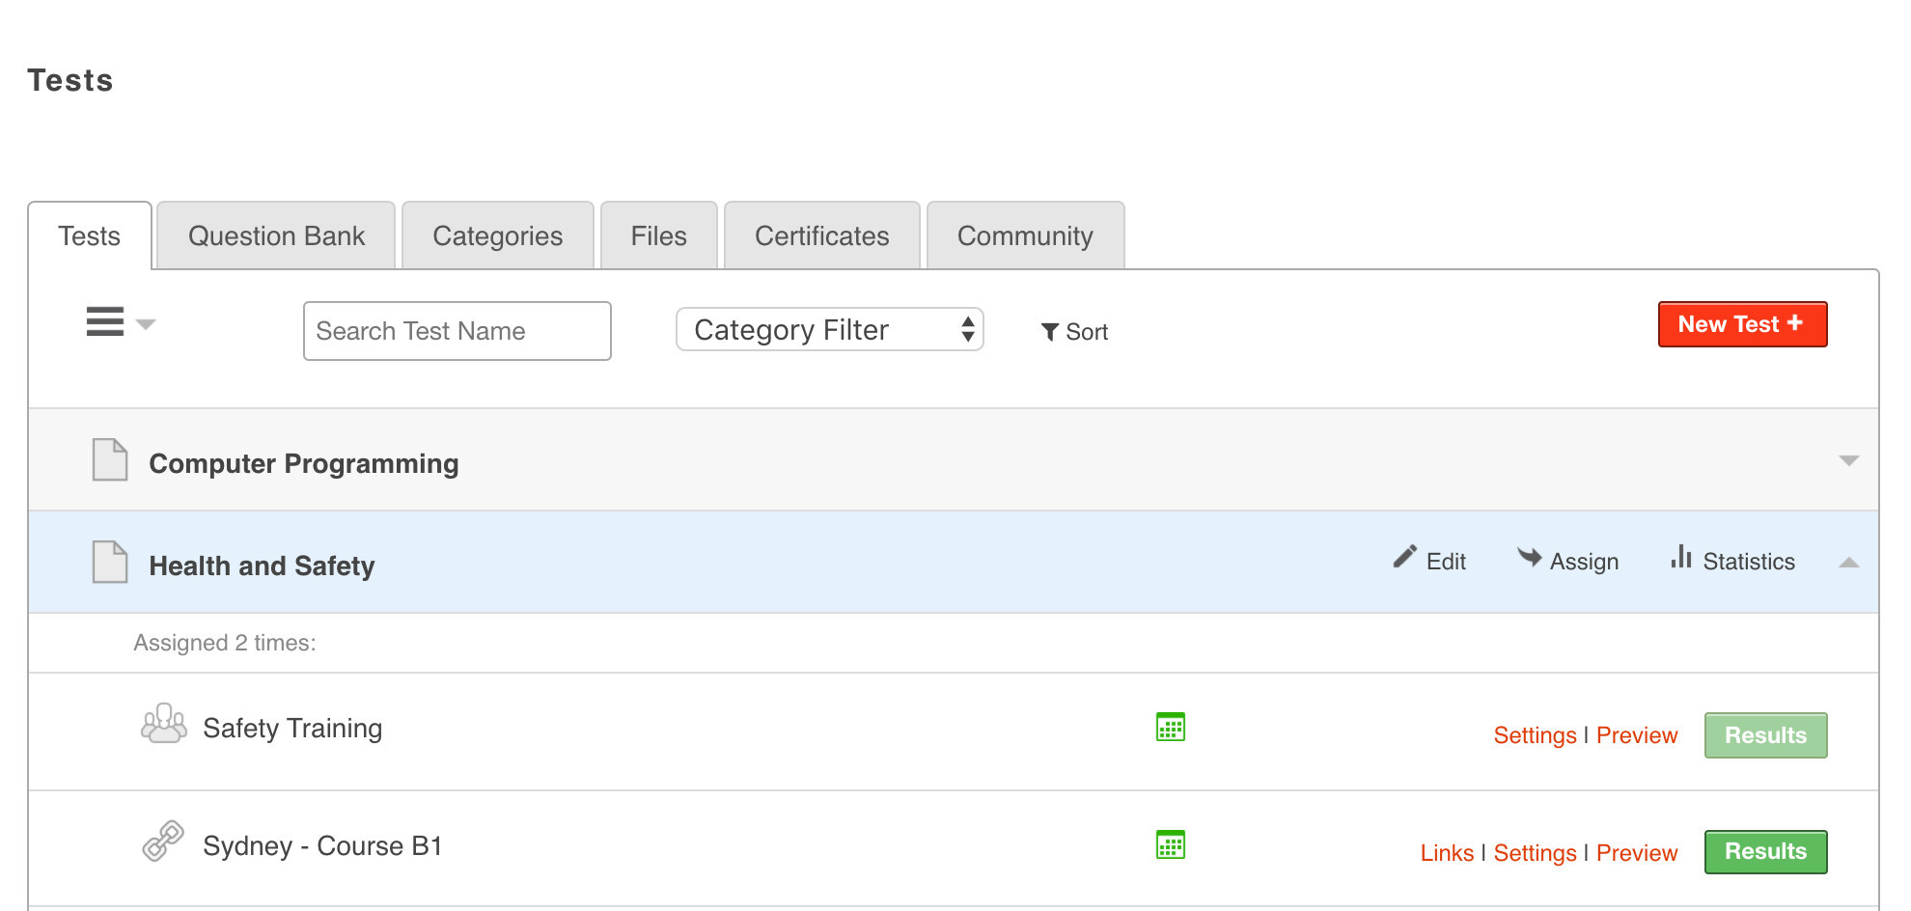Click the Health and Safety document icon
This screenshot has width=1911, height=911.
pyautogui.click(x=109, y=563)
